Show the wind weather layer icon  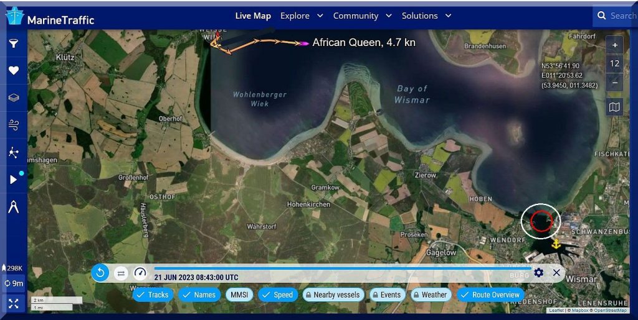13,126
